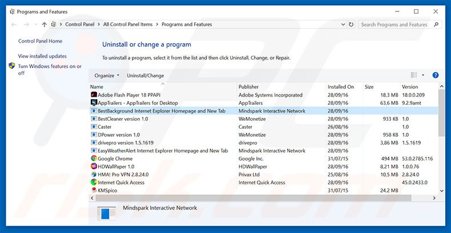This screenshot has height=233, width=451.
Task: Click the horizontal scrollbar right arrow
Action: pos(434,198)
